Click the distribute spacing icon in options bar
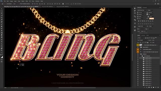 click(63, 4)
